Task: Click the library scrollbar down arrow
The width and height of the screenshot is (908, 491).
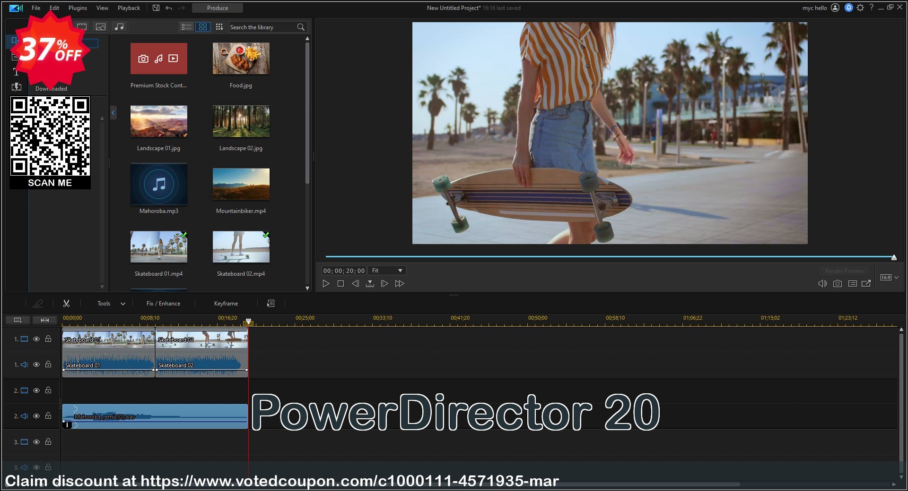Action: click(307, 288)
